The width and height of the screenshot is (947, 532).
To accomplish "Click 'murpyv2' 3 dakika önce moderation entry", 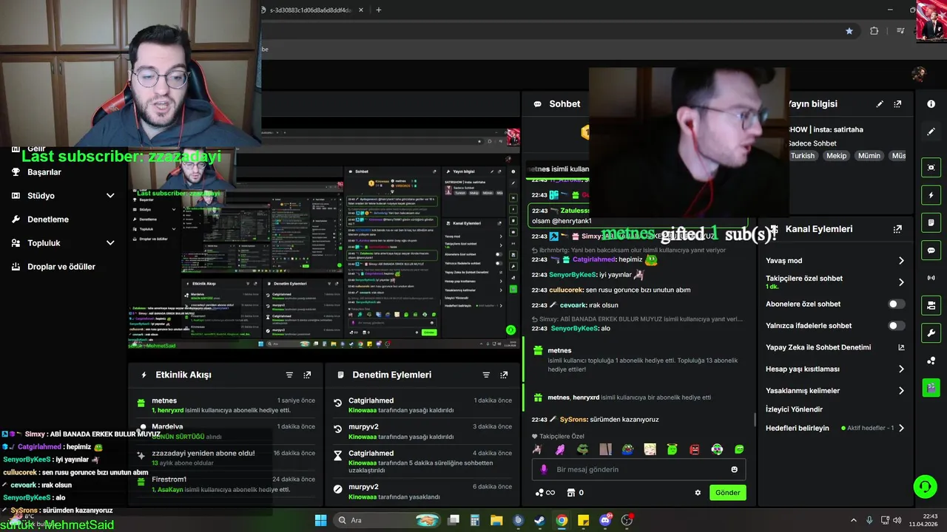I will click(422, 432).
